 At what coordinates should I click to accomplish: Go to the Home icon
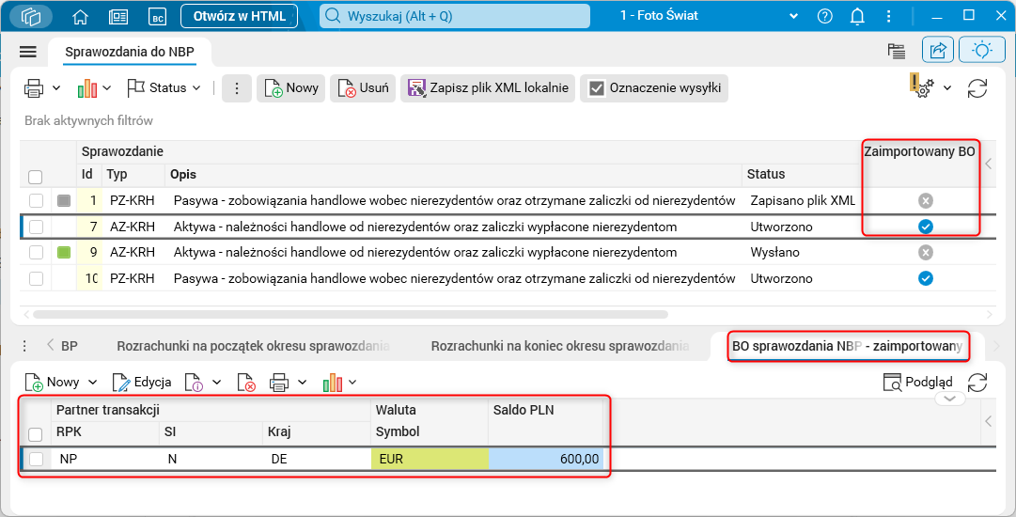pyautogui.click(x=80, y=17)
